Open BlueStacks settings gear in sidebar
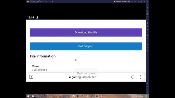Viewport: 175px width, 98px height. coord(147,83)
